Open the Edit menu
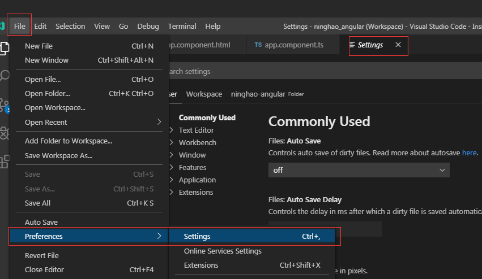The width and height of the screenshot is (482, 279). 40,27
